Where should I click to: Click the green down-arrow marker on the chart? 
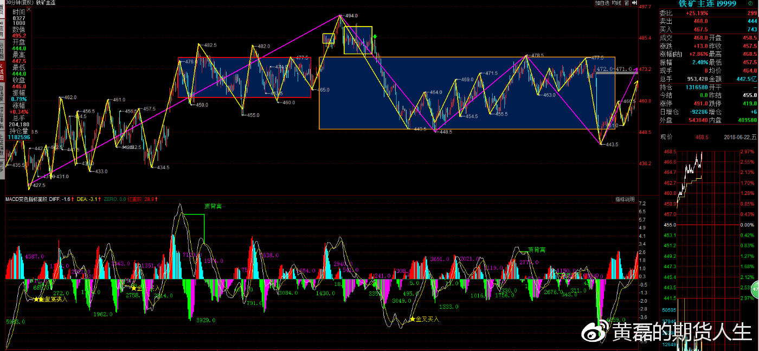tap(375, 36)
